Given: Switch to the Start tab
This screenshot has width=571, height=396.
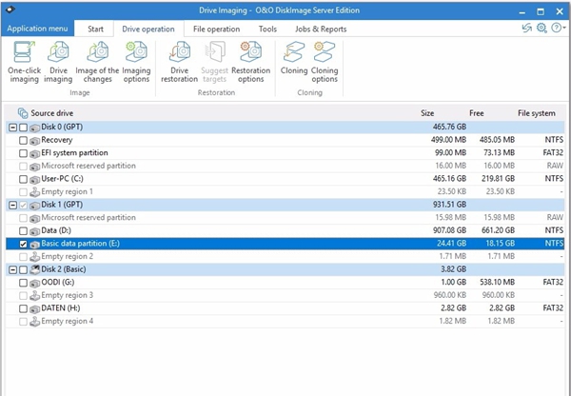Looking at the screenshot, I should click(x=95, y=29).
